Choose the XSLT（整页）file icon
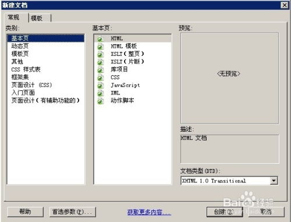 tap(100, 54)
